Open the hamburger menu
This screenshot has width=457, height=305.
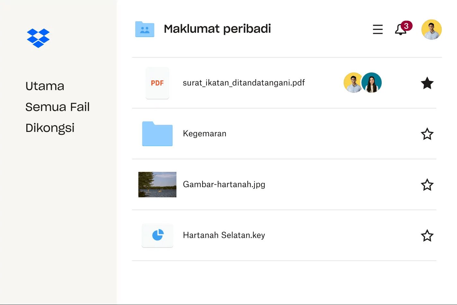378,29
